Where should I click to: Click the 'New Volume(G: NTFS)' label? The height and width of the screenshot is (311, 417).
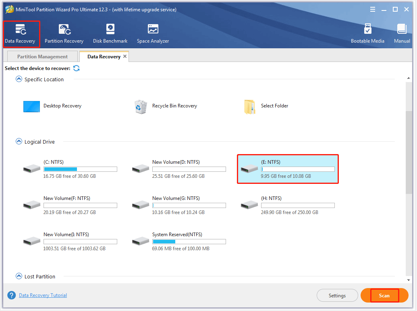tap(176, 198)
